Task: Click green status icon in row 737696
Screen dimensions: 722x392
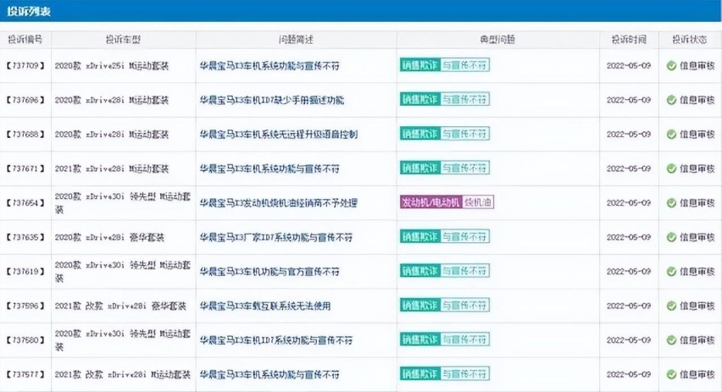Action: (x=671, y=100)
